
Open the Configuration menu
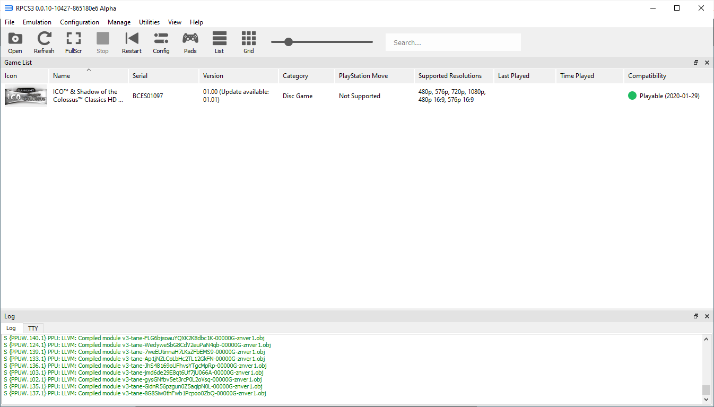tap(80, 22)
